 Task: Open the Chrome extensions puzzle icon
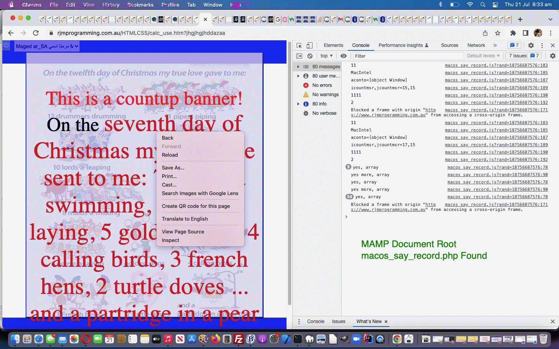tap(513, 33)
